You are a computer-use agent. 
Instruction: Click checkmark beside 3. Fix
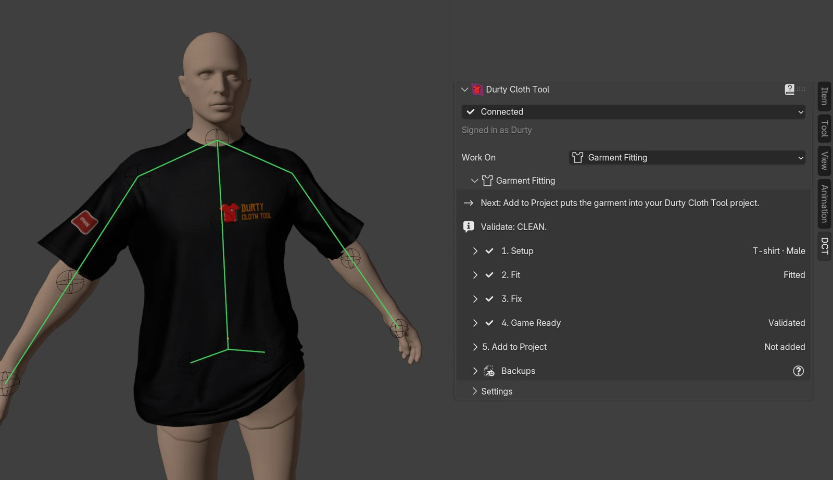[489, 299]
